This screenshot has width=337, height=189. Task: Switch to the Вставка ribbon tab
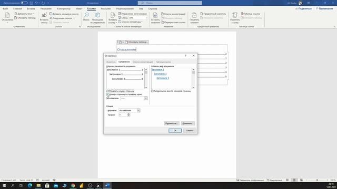click(31, 9)
